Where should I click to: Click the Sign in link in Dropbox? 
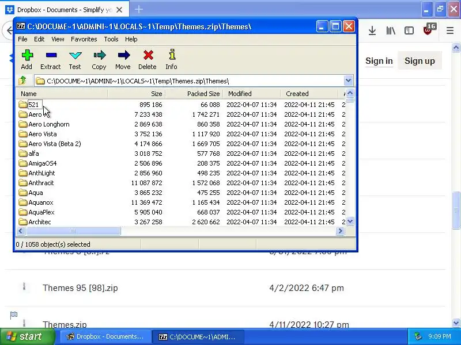[x=379, y=61]
